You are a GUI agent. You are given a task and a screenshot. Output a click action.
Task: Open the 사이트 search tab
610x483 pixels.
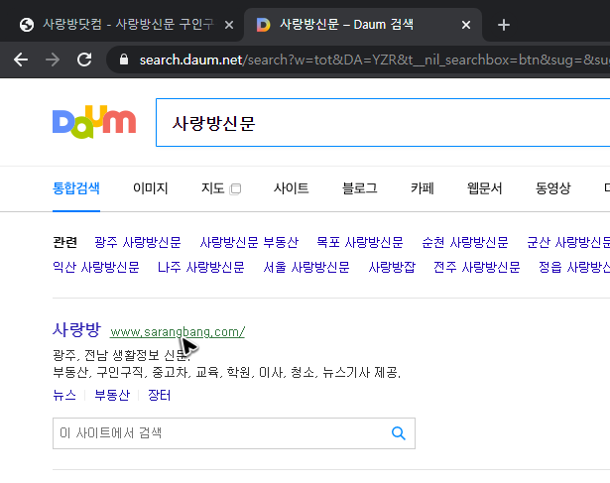click(x=291, y=188)
